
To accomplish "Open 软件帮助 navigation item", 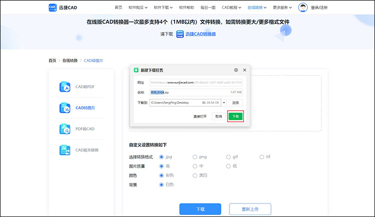I will (x=186, y=7).
